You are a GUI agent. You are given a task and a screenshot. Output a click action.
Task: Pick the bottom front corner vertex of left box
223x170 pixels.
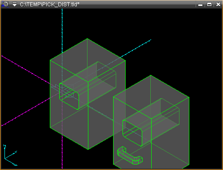(88, 149)
